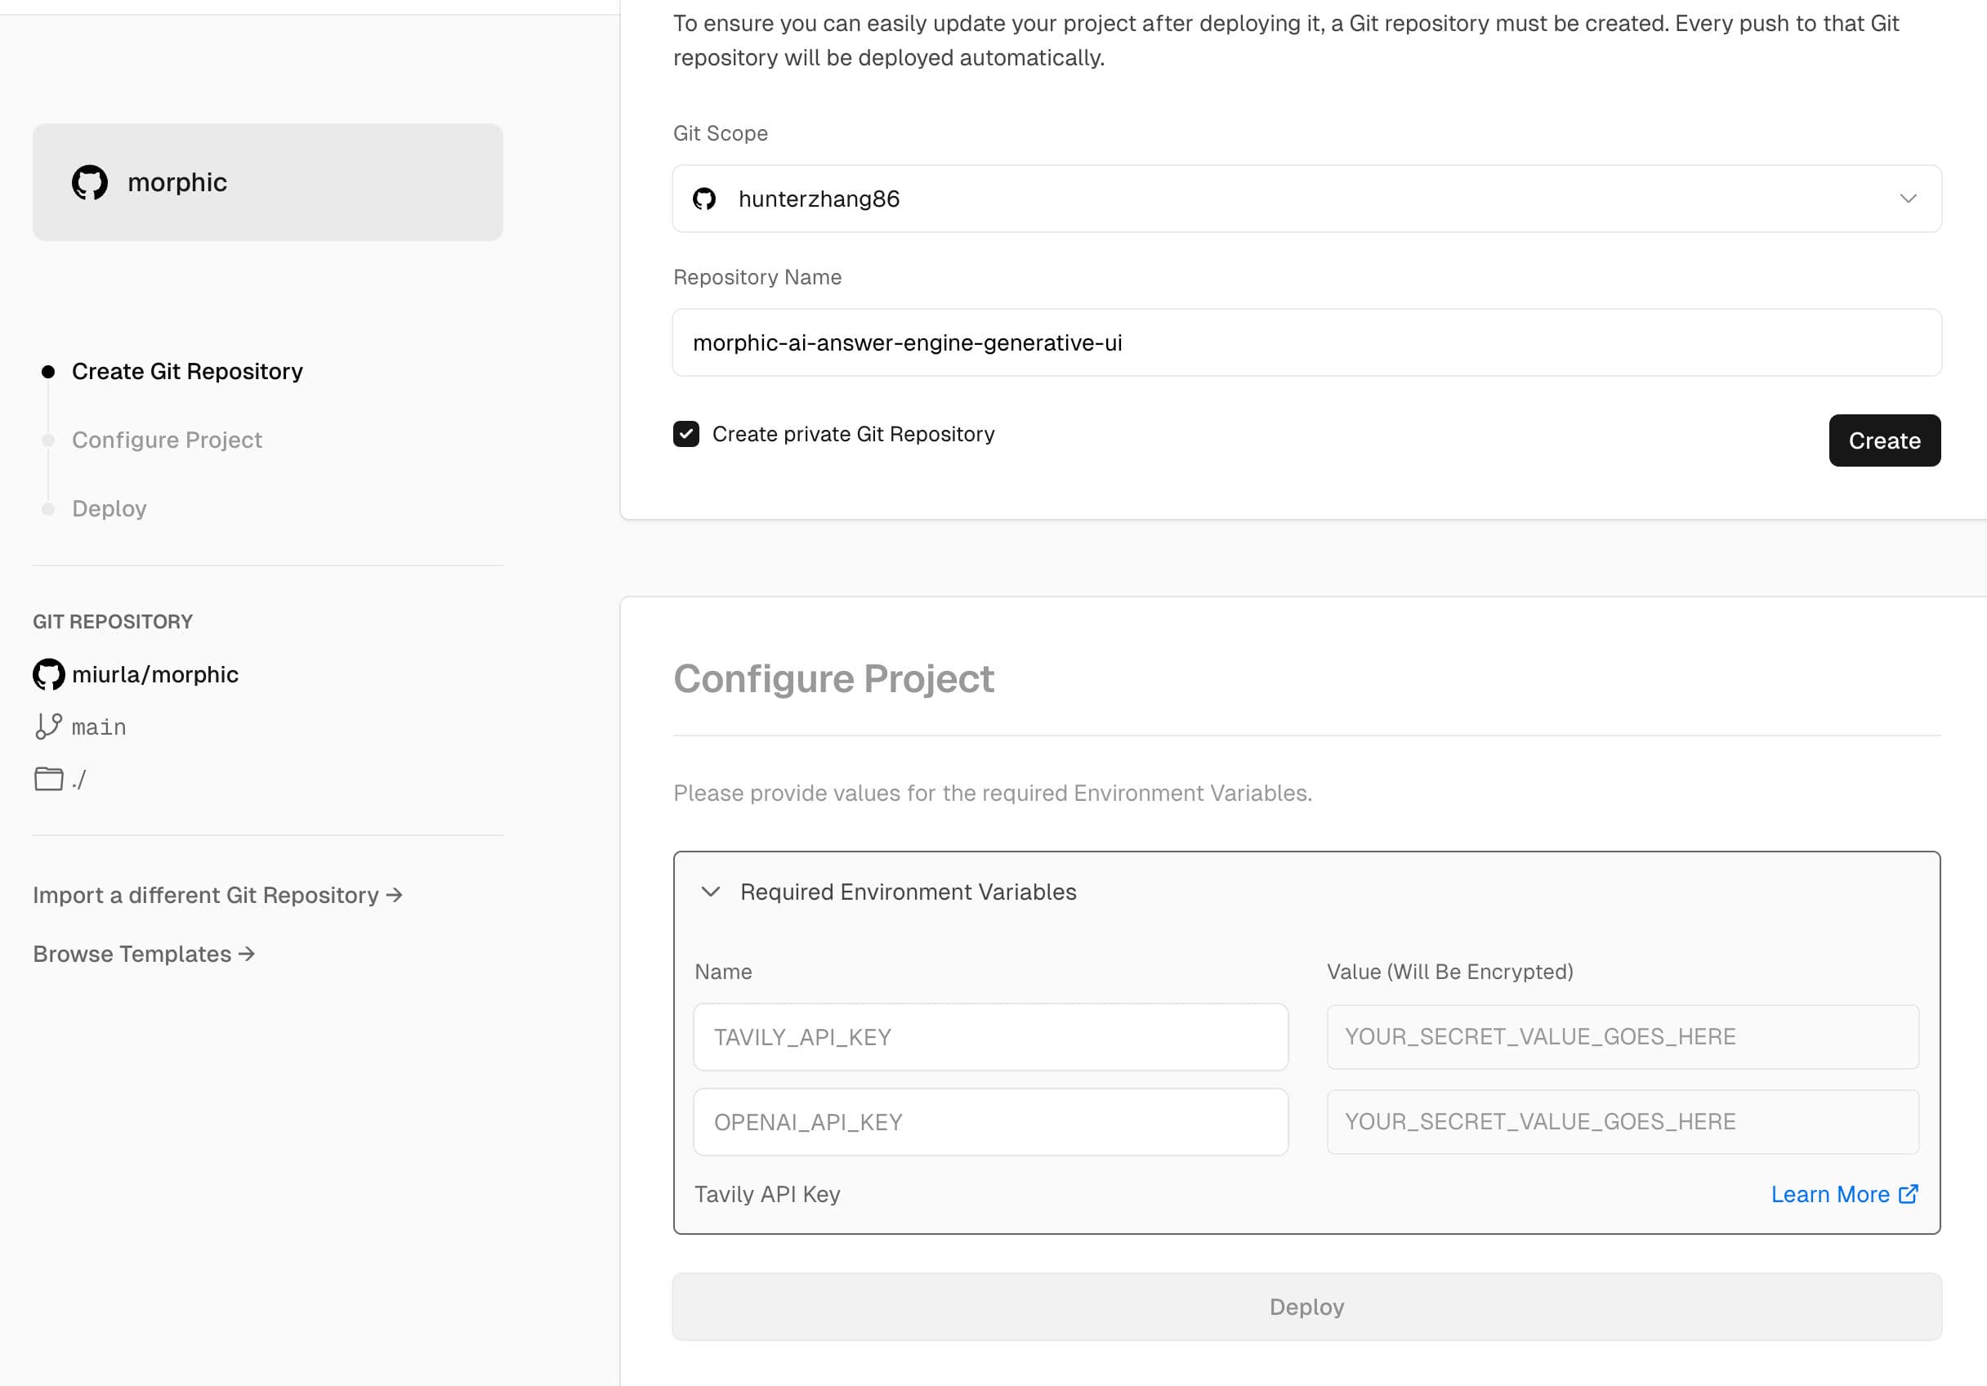The width and height of the screenshot is (1987, 1386).
Task: Jump to the Deploy step in sidebar
Action: pyautogui.click(x=109, y=508)
